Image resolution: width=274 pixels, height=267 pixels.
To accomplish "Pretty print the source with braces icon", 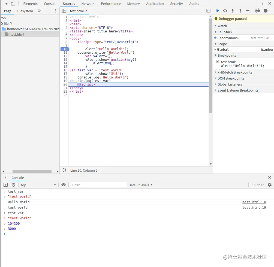I will (x=64, y=170).
